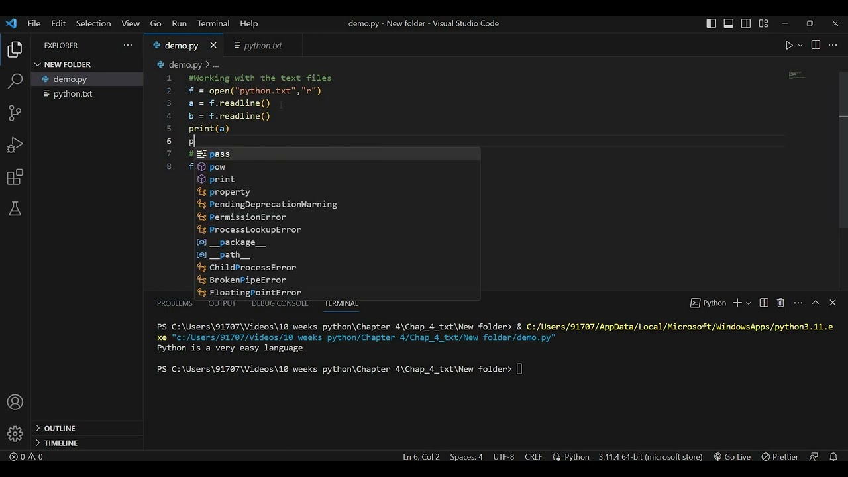Viewport: 848px width, 477px height.
Task: Choose the pow autocomplete suggestion
Action: point(337,166)
